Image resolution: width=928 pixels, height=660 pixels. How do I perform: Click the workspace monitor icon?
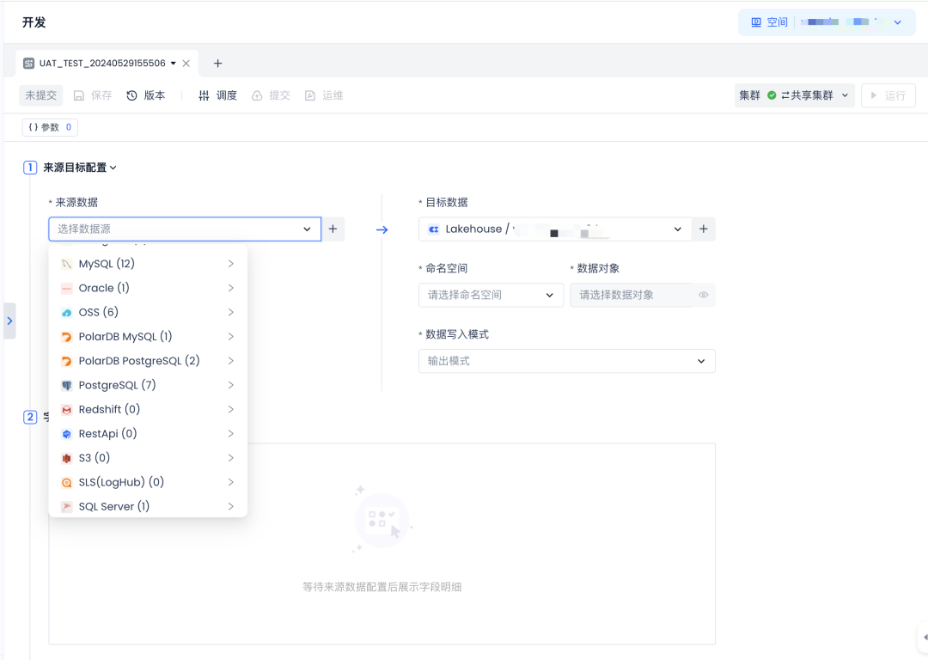point(756,22)
